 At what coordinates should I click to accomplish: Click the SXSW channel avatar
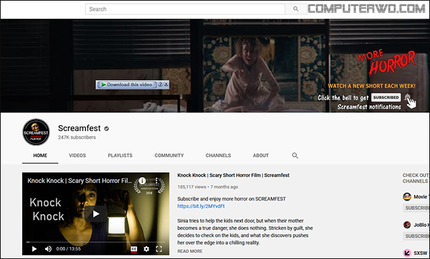[x=407, y=253]
